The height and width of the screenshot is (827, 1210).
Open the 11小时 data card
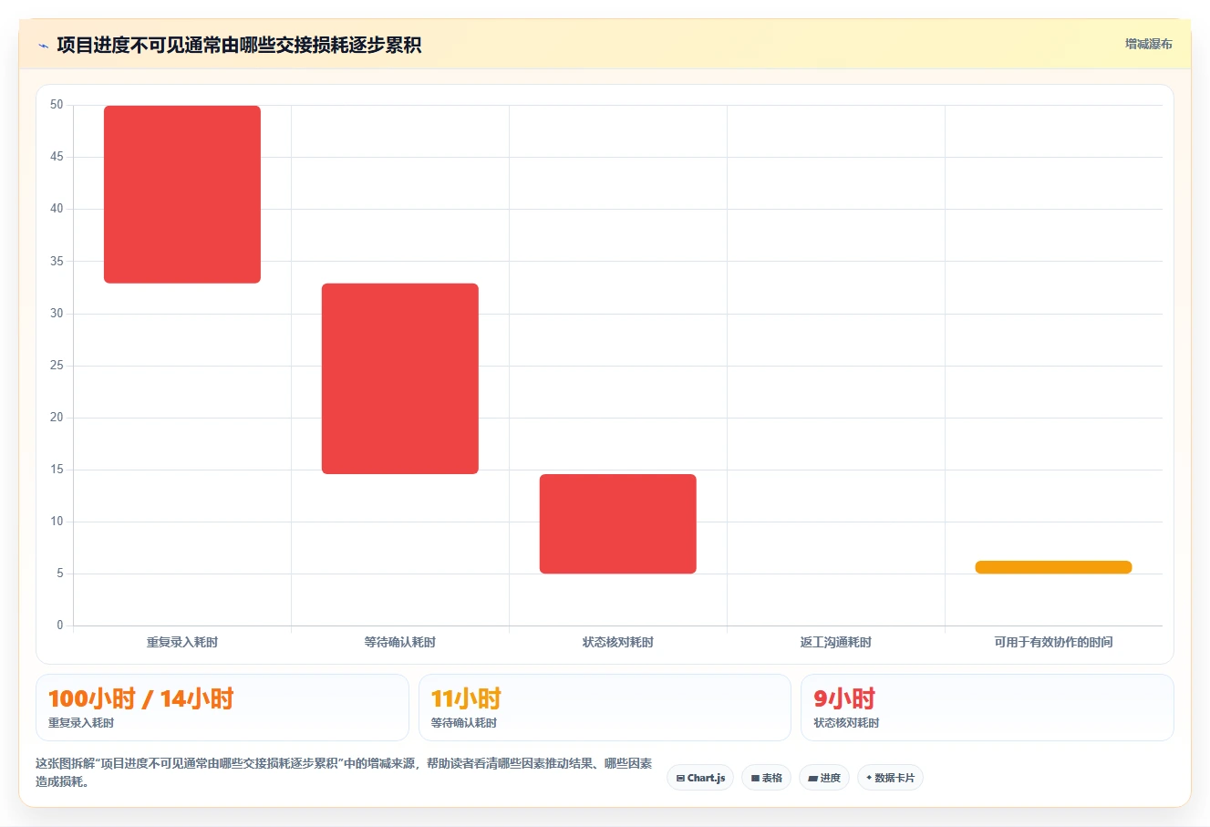pos(605,708)
